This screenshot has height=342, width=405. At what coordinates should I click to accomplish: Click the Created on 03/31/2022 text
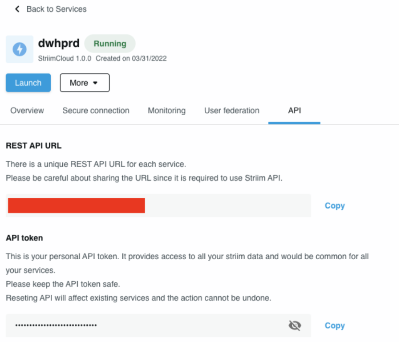tap(131, 59)
